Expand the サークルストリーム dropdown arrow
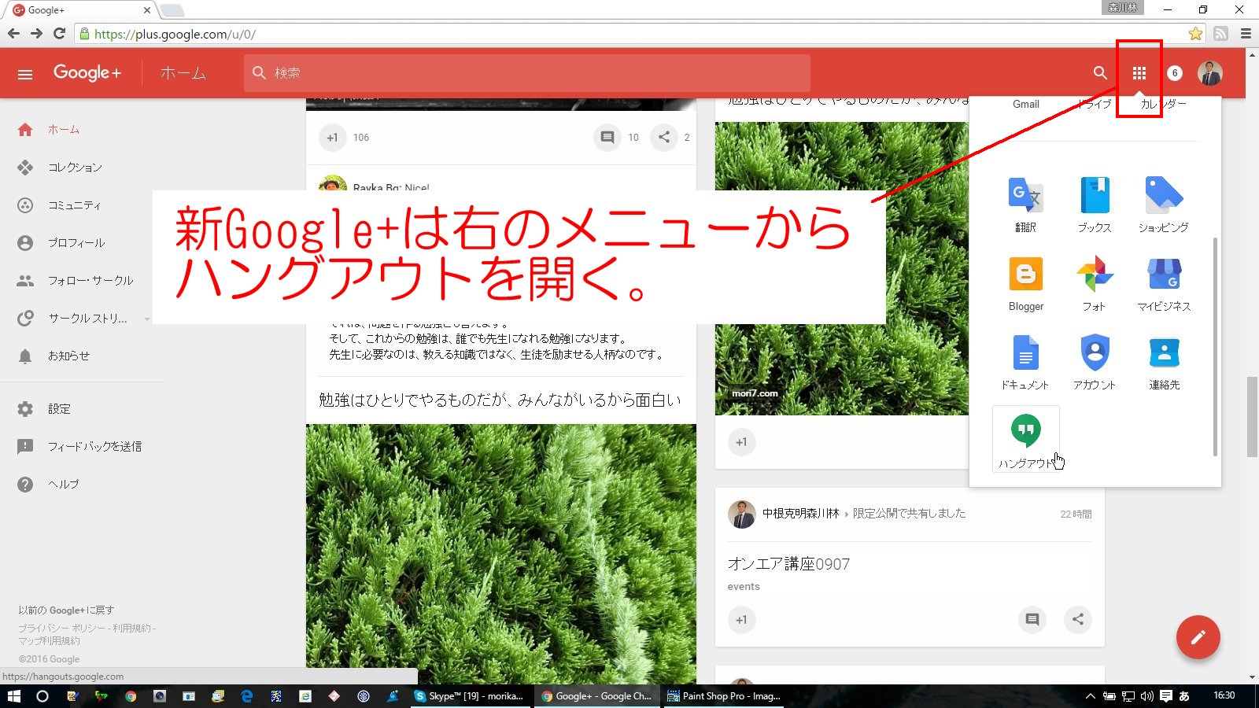 pos(146,319)
